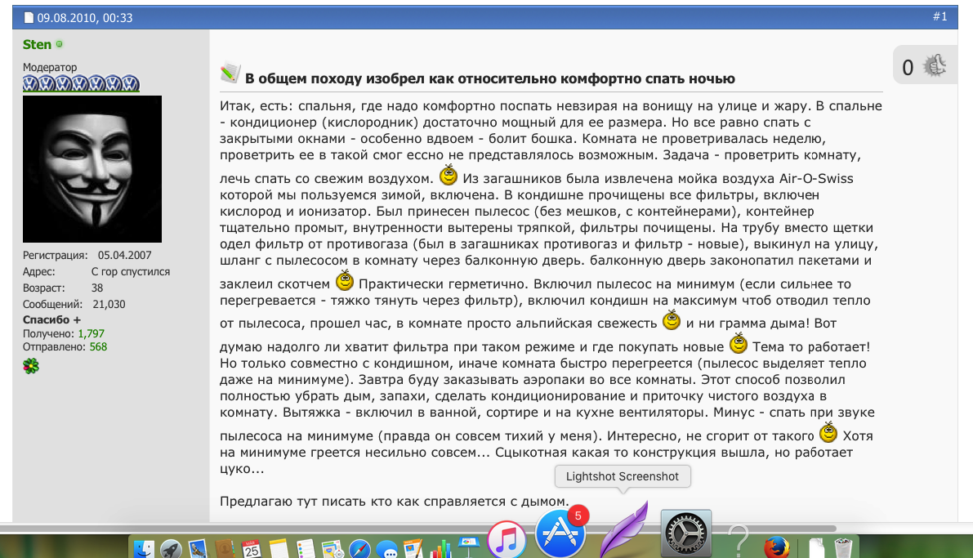Click the notepad post icon by title
This screenshot has height=558, width=973.
(x=230, y=74)
